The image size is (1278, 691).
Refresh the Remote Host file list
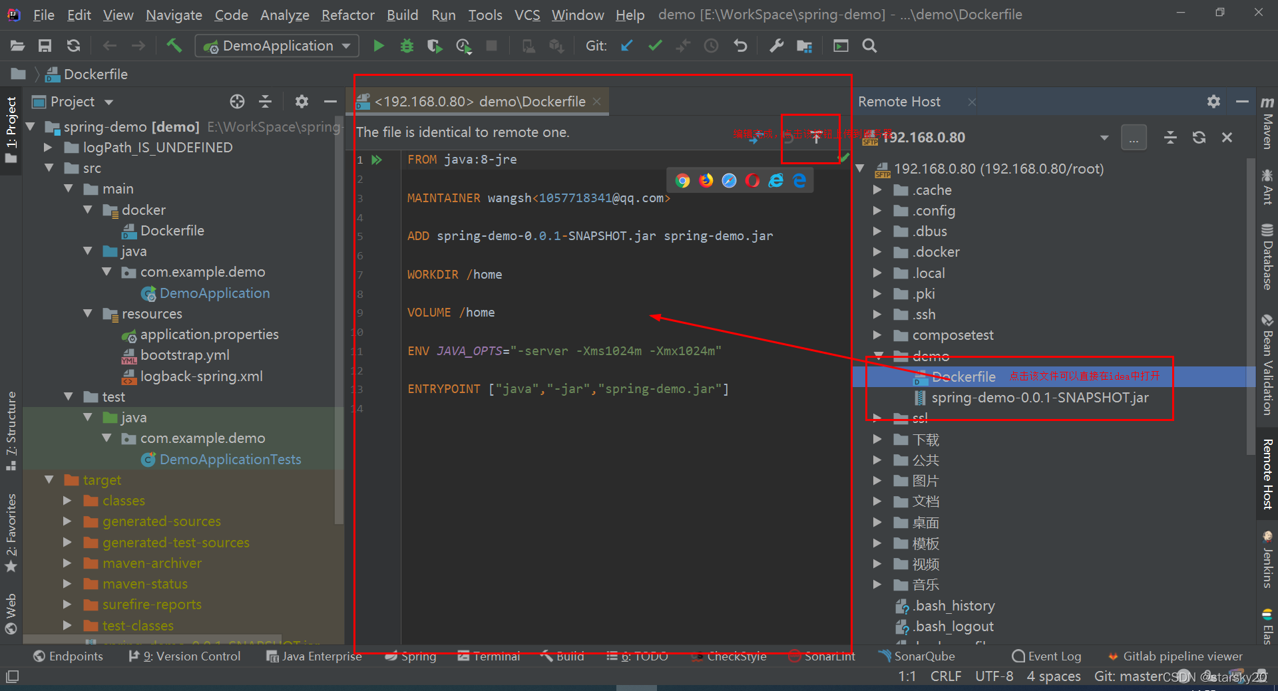[1199, 137]
